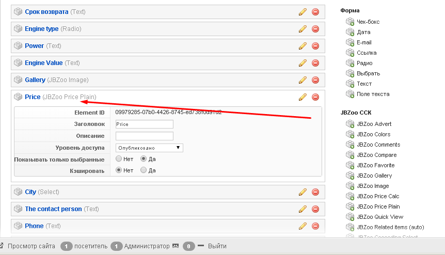The height and width of the screenshot is (255, 445).
Task: Remove the City element via red icon
Action: [315, 192]
